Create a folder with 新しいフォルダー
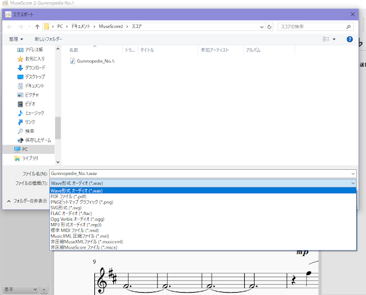The width and height of the screenshot is (366, 295). pyautogui.click(x=49, y=39)
